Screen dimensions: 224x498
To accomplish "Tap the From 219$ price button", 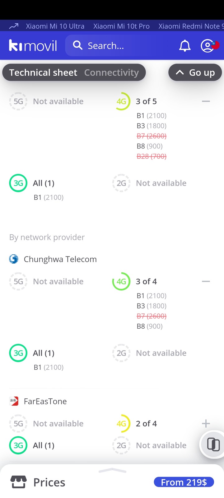I will 184,482.
